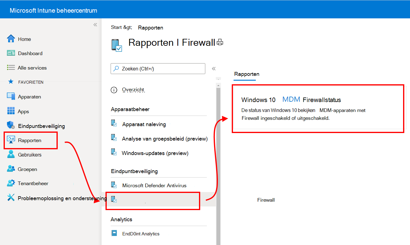Click the Windows-updates device icon
The height and width of the screenshot is (245, 410).
point(114,152)
